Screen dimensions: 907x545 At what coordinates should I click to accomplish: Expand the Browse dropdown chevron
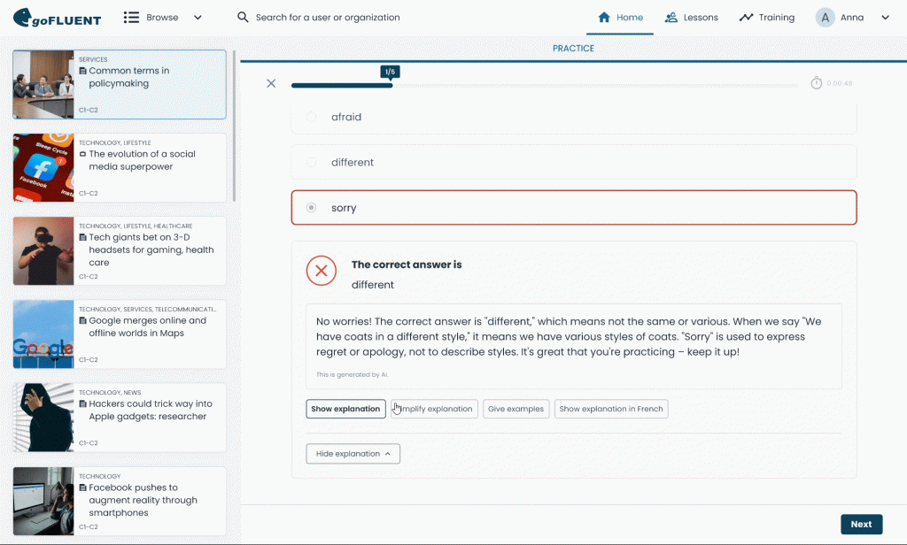click(x=198, y=18)
